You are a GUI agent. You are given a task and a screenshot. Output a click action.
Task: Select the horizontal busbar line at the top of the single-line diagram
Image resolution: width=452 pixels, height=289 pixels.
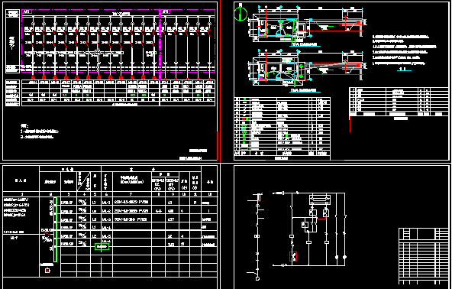tap(118, 16)
